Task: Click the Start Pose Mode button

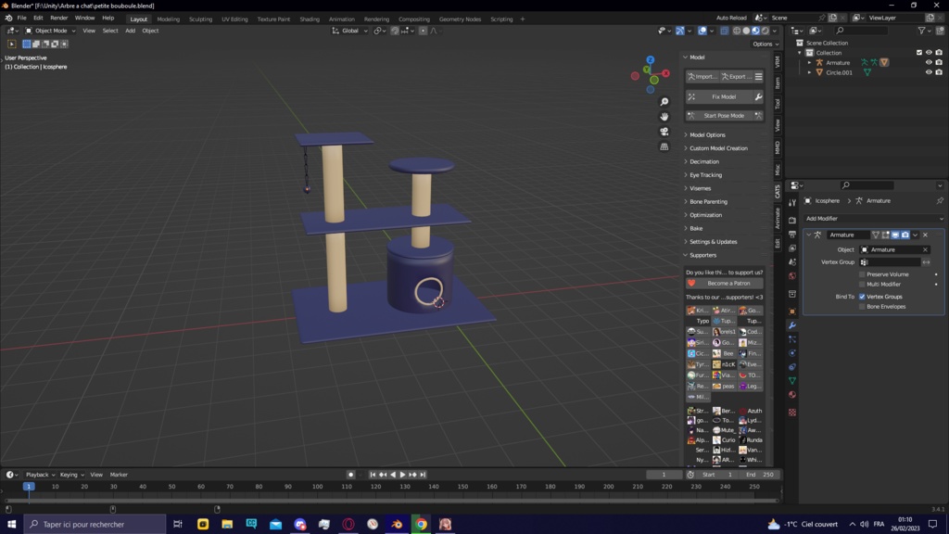Action: (724, 116)
